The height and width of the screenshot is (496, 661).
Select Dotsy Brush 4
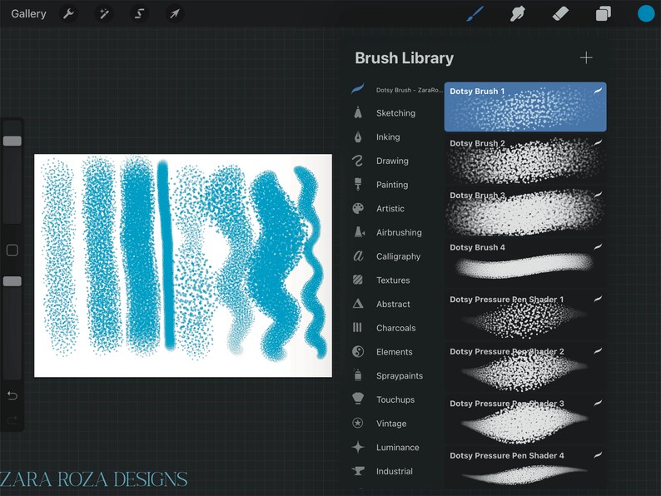tap(525, 263)
